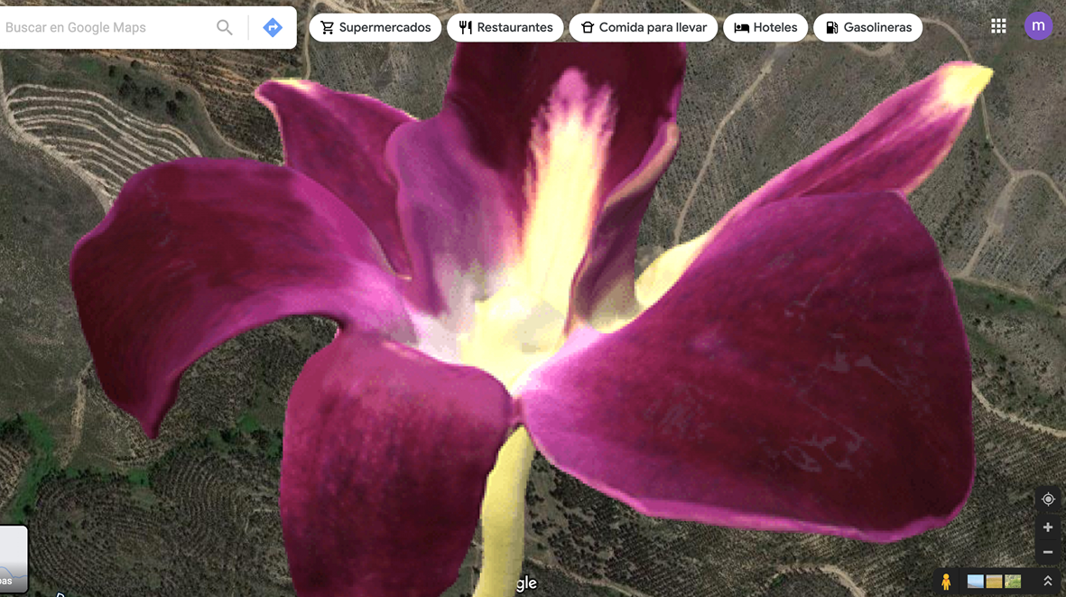Image resolution: width=1066 pixels, height=597 pixels.
Task: Zoom out with the minus button
Action: tap(1048, 552)
